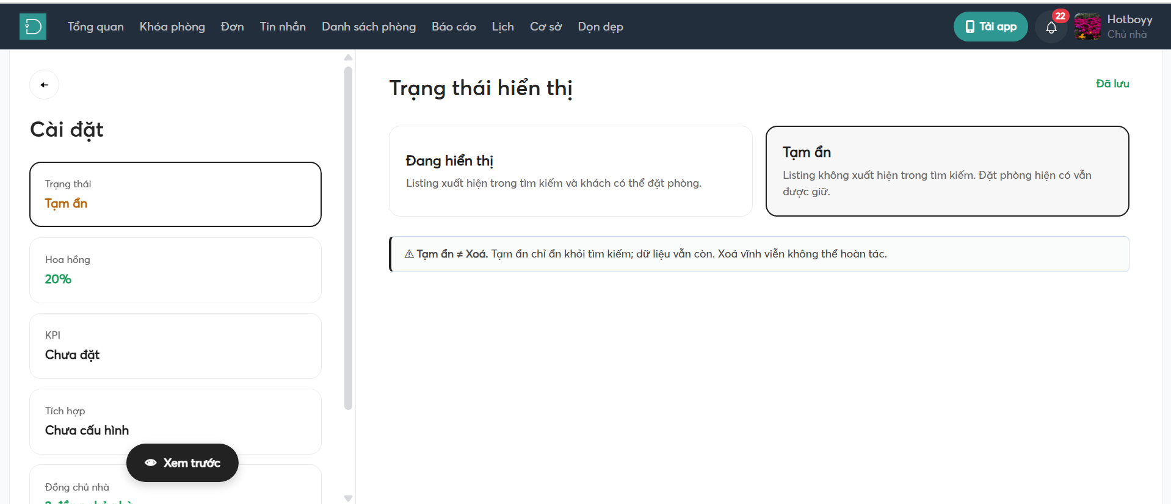Go back with the arrow button
The width and height of the screenshot is (1171, 504).
(x=45, y=85)
